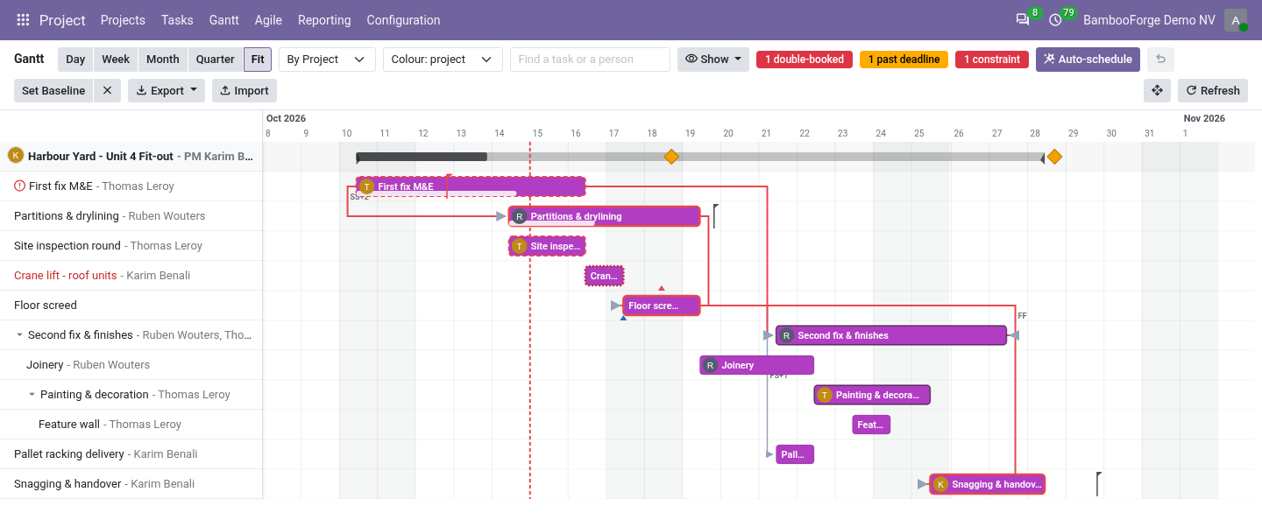Viewport: 1262px width, 520px height.
Task: Open the apps grid menu icon
Action: [x=23, y=20]
